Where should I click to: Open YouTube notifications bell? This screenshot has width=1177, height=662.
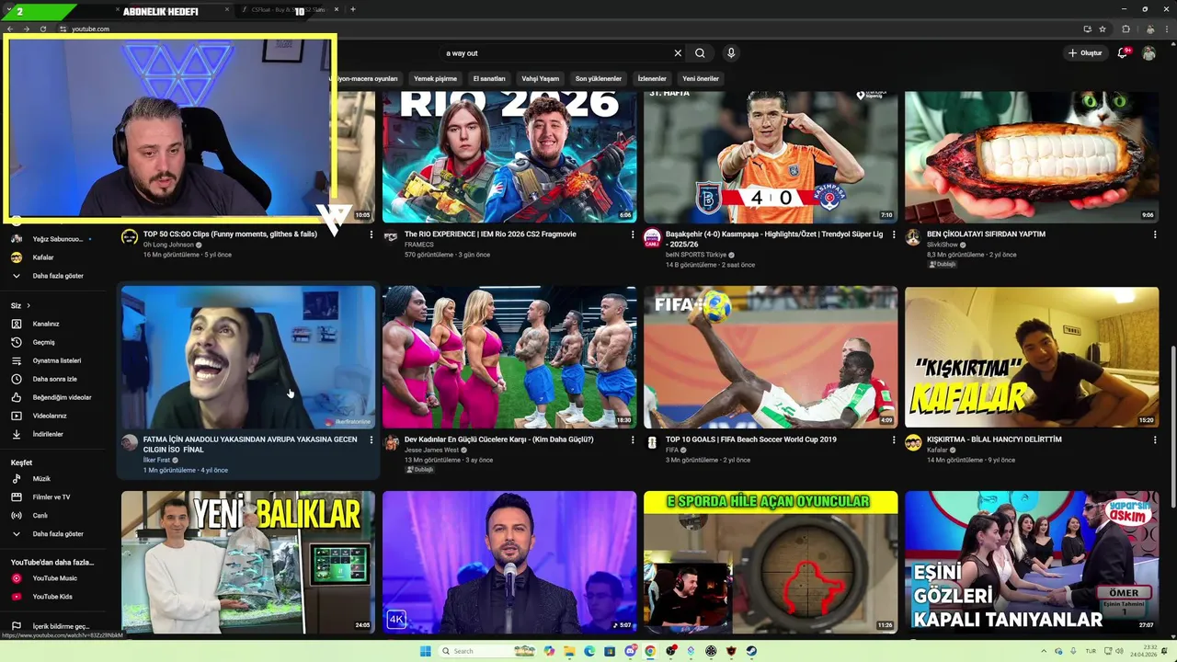coord(1122,53)
